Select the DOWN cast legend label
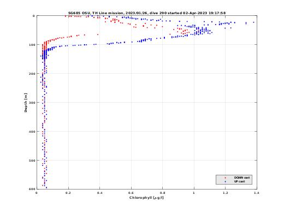The width and height of the screenshot is (284, 213). coord(242,177)
